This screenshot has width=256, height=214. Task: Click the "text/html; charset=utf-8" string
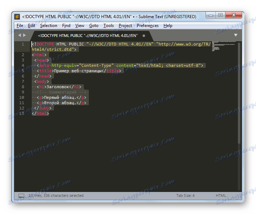coord(169,65)
